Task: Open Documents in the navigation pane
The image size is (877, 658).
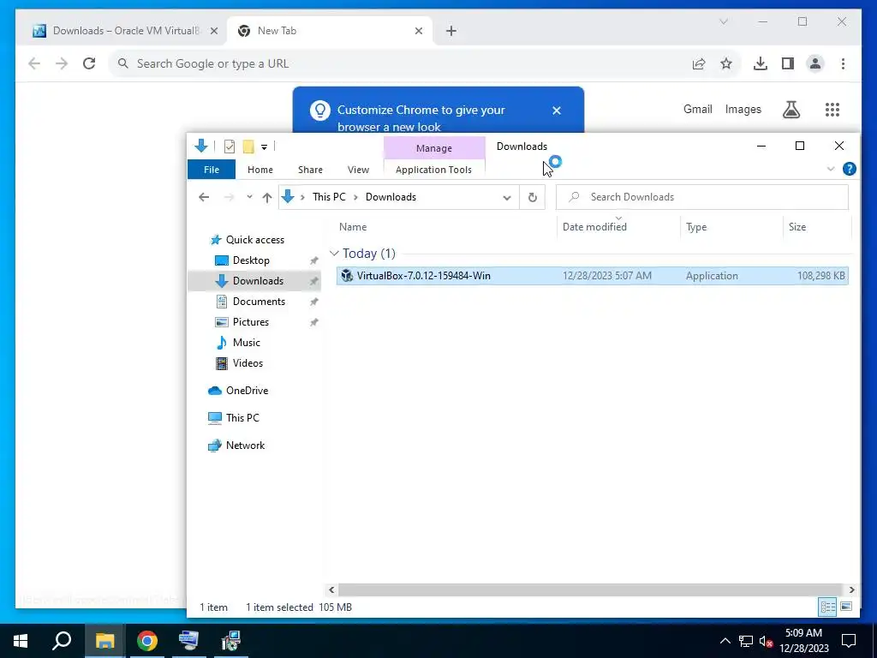Action: [259, 302]
